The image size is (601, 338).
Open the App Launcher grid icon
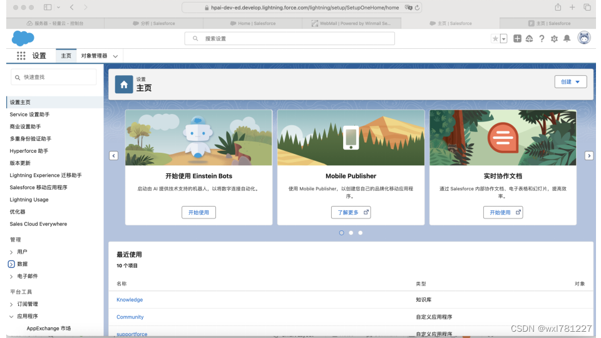(21, 56)
